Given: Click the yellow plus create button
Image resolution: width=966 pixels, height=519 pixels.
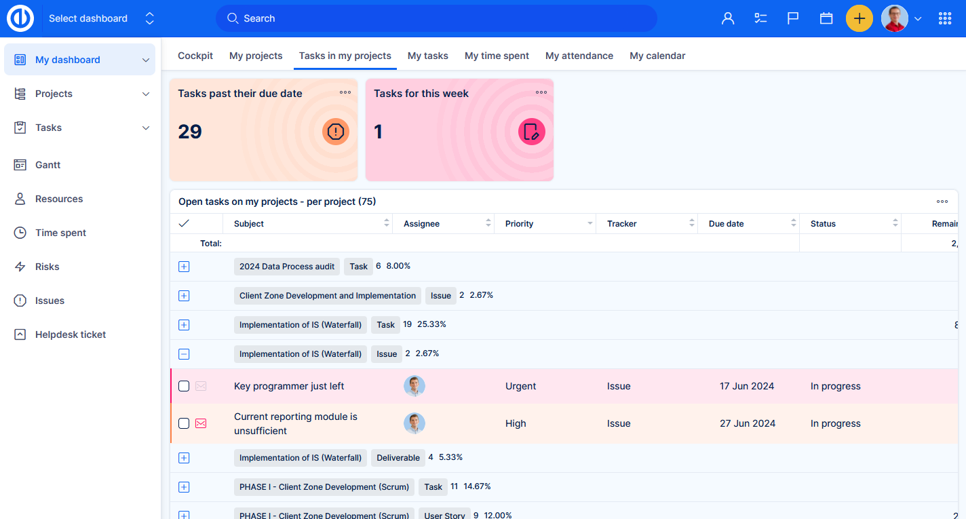Looking at the screenshot, I should (859, 18).
